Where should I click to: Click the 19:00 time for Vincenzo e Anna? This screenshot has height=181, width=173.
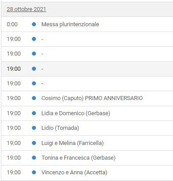[14, 173]
